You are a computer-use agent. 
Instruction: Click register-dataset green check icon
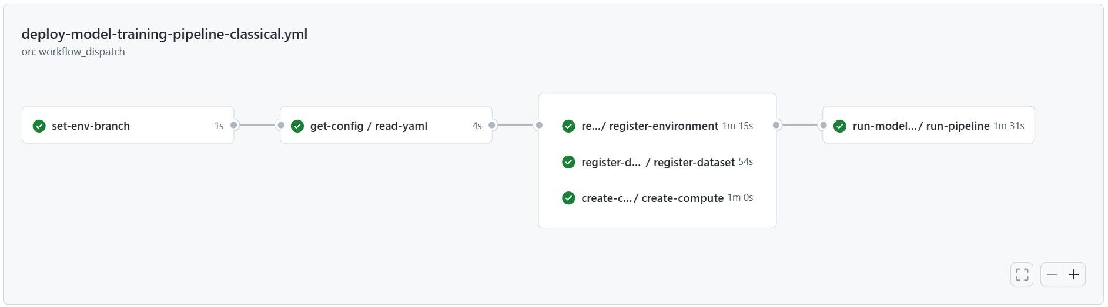pos(568,162)
